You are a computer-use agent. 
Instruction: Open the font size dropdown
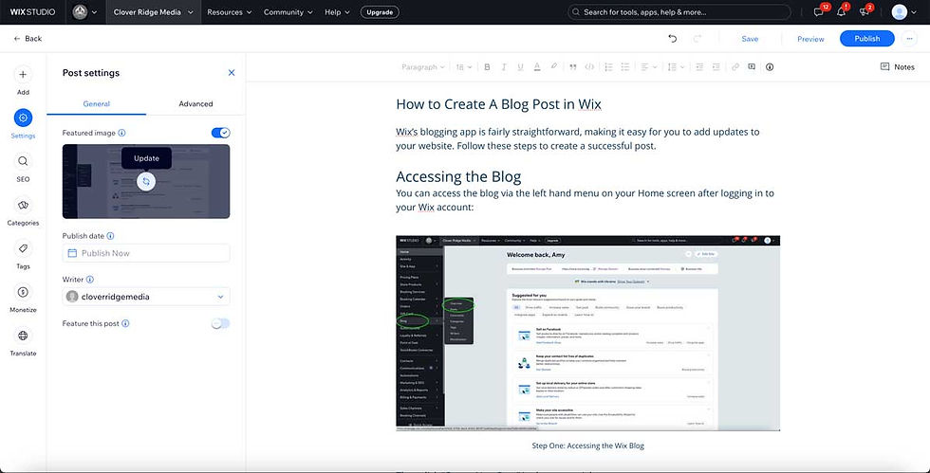coord(464,67)
